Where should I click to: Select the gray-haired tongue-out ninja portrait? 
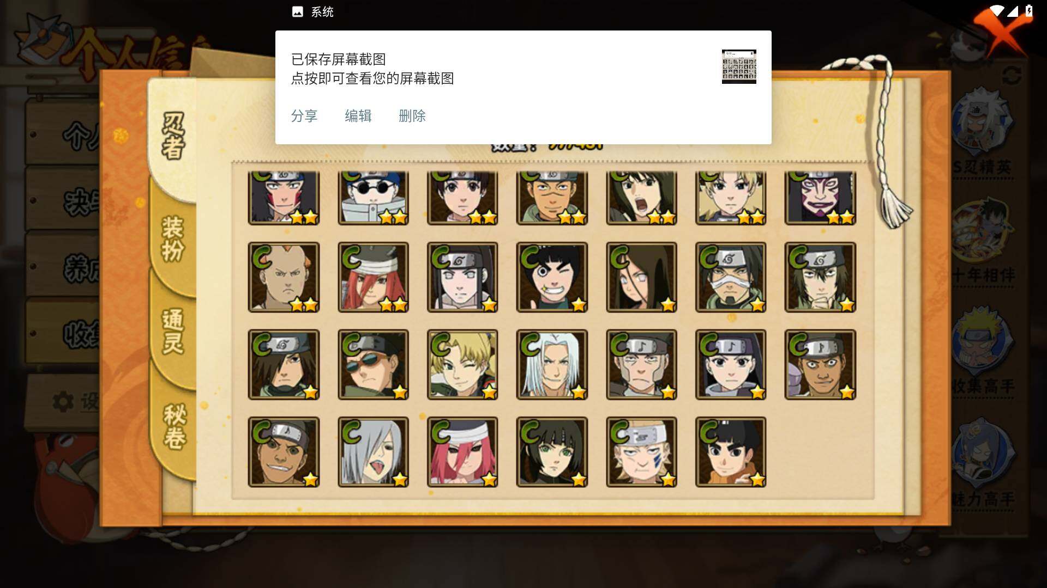pos(373,452)
